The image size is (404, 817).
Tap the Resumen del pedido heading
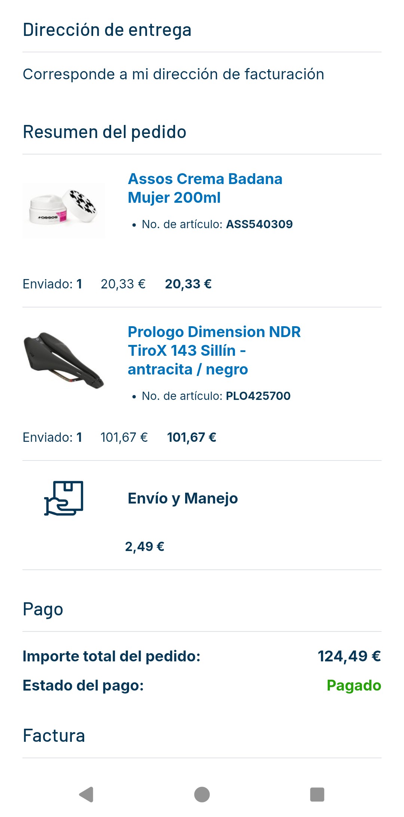(104, 132)
